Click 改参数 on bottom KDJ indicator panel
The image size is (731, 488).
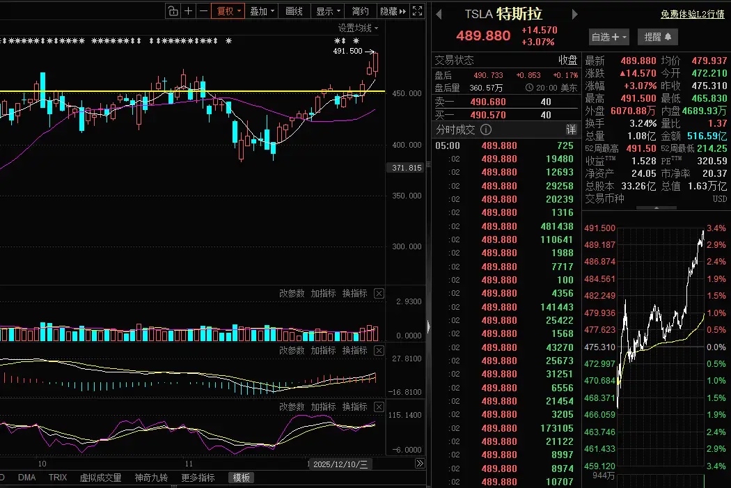coord(292,407)
